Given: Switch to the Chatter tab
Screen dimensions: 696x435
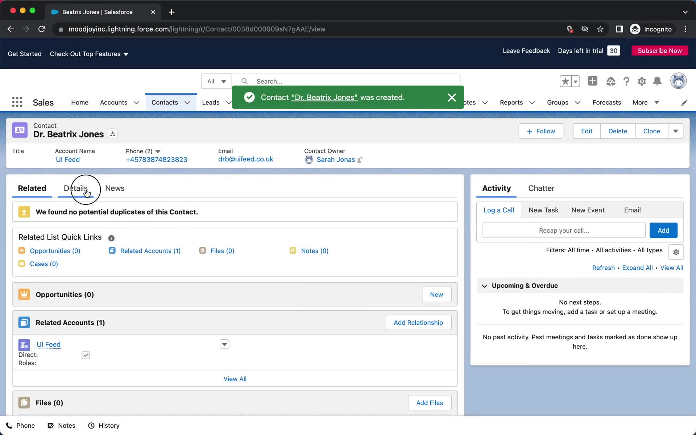Looking at the screenshot, I should 541,188.
